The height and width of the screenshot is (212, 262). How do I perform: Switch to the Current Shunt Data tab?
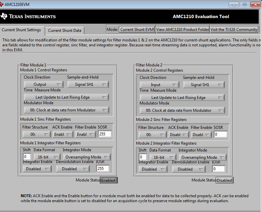[65, 31]
